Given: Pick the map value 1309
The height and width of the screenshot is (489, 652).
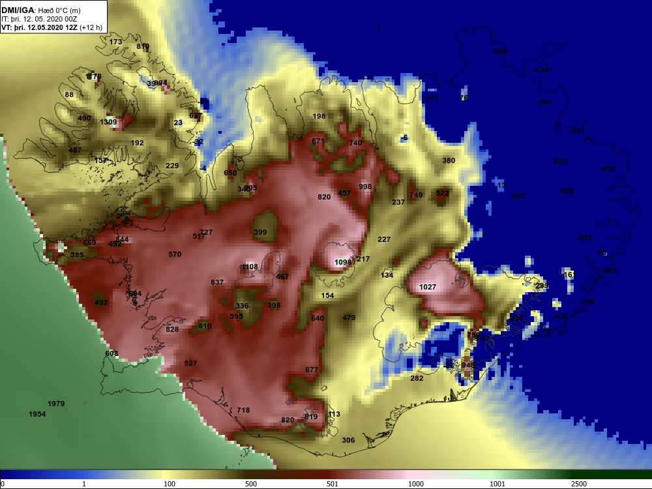Looking at the screenshot, I should click(108, 122).
